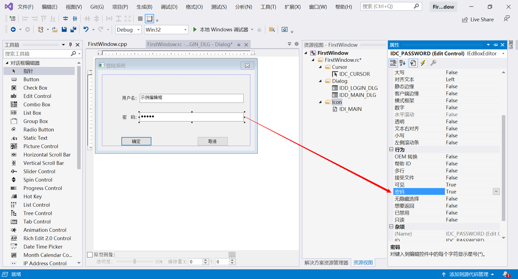The height and width of the screenshot is (279, 518).
Task: Select the Combo Box tool in the toolbox
Action: (37, 104)
